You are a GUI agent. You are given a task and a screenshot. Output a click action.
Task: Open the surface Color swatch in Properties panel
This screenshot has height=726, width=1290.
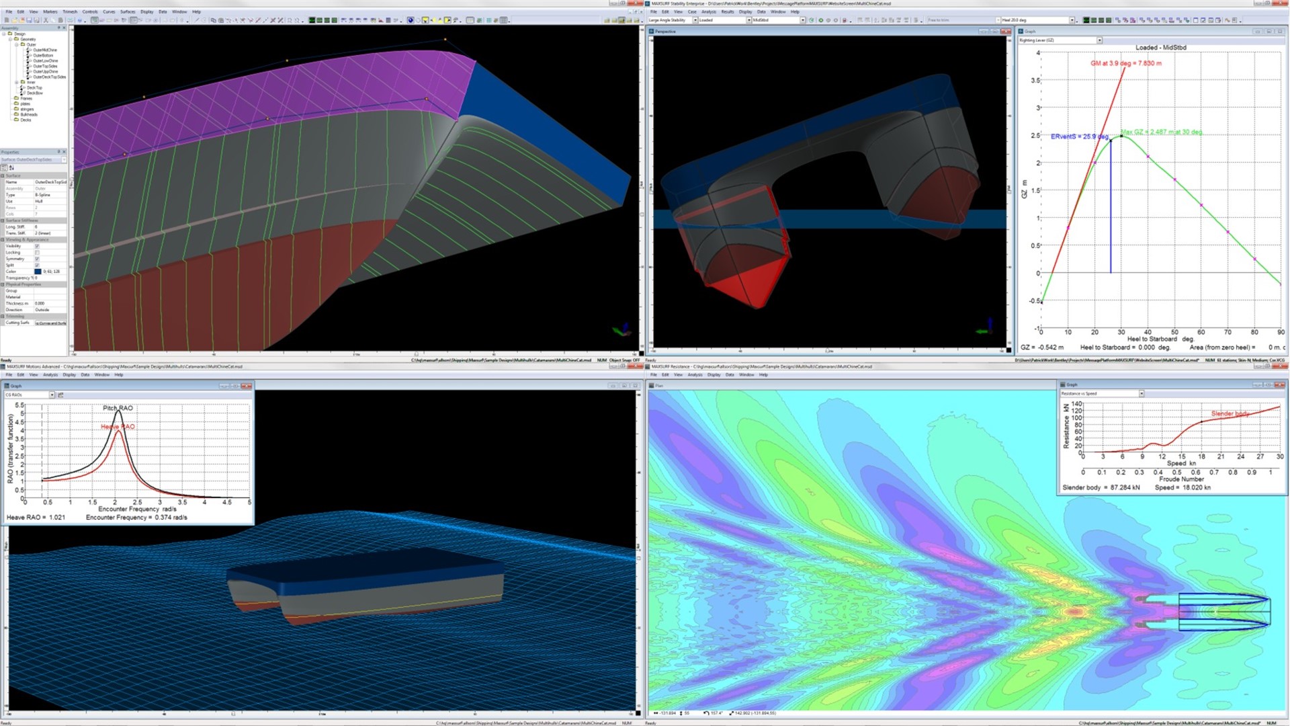pyautogui.click(x=38, y=271)
